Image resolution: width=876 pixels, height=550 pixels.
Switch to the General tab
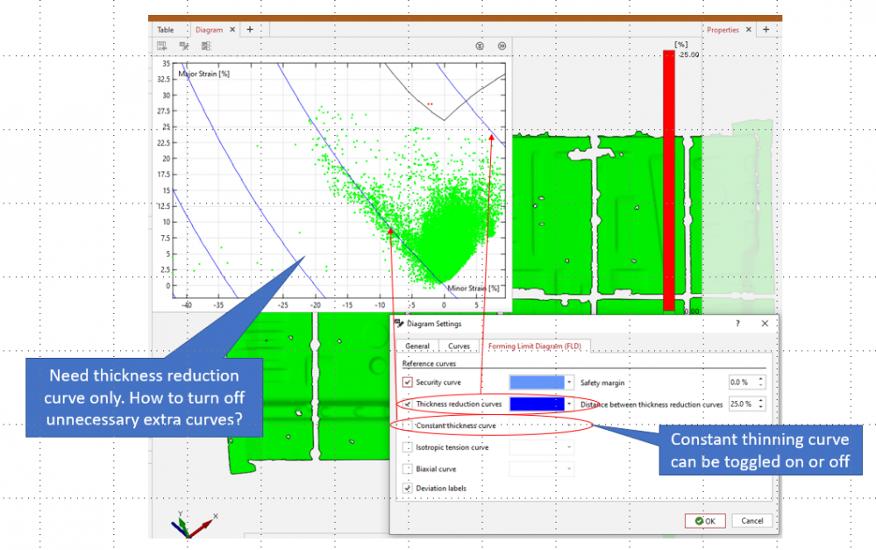[x=417, y=346]
